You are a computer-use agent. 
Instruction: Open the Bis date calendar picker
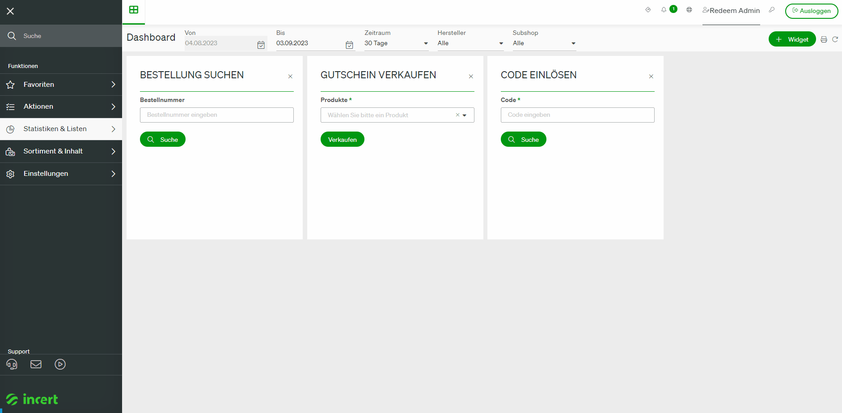(x=350, y=45)
